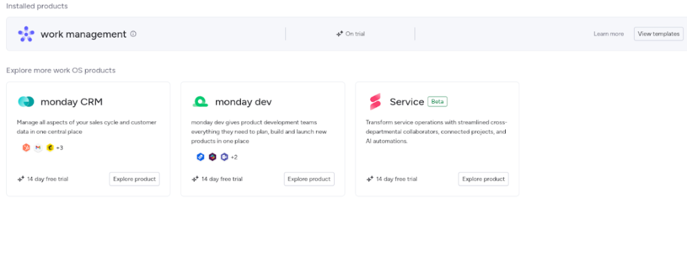The image size is (687, 274).
Task: Show the +3 more integrations in monday CRM
Action: (60, 148)
